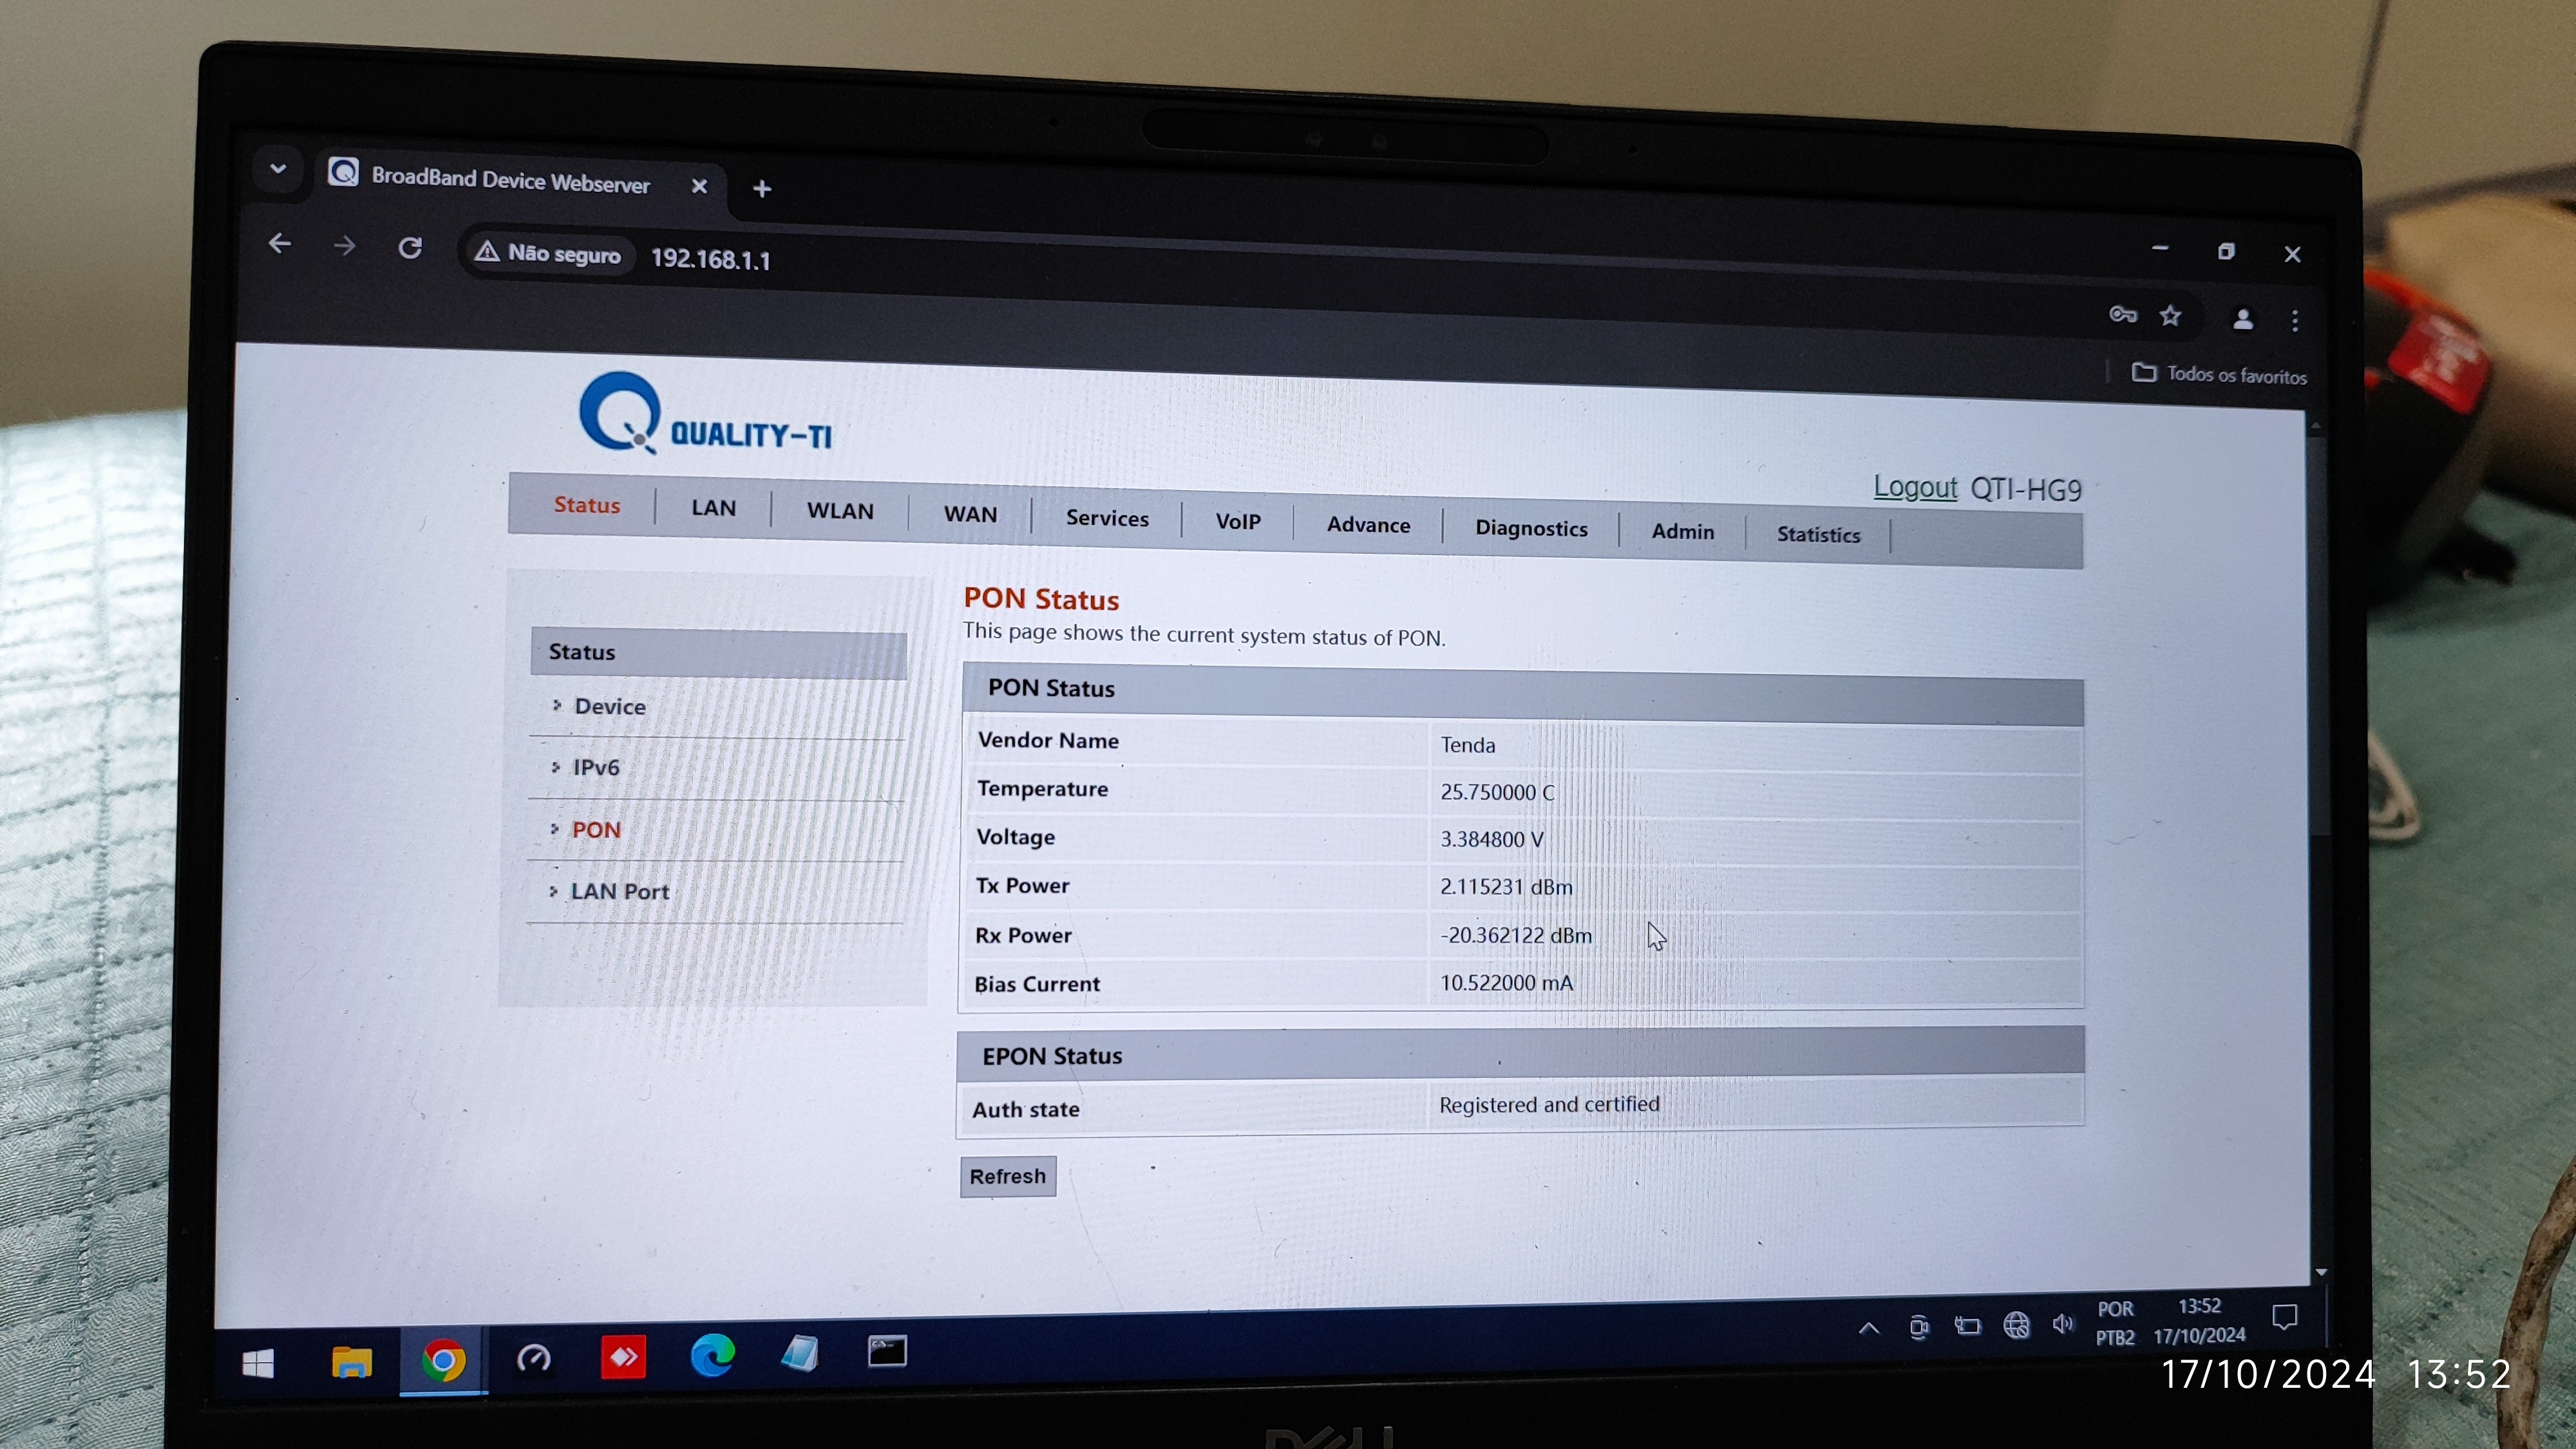The height and width of the screenshot is (1449, 2576).
Task: Select IPv6 in the sidebar
Action: [x=595, y=767]
